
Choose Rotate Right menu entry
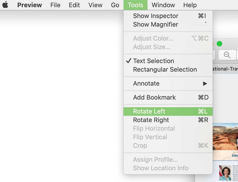151,120
